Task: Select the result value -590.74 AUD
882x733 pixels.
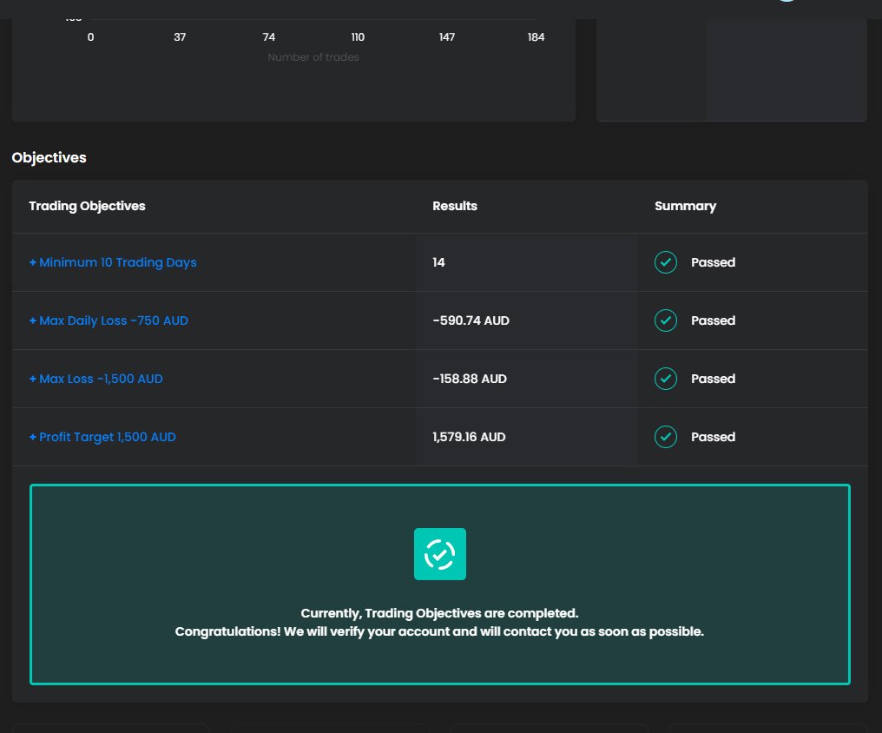Action: [471, 320]
